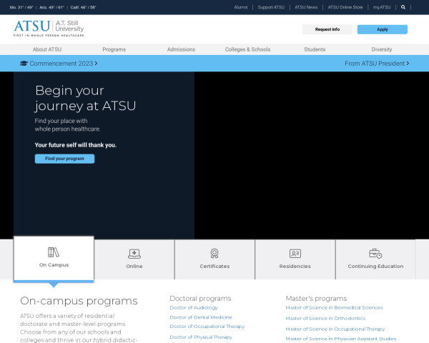Switch to the On Campus tab label
Viewport: 429px width, 343px height.
coord(54,265)
